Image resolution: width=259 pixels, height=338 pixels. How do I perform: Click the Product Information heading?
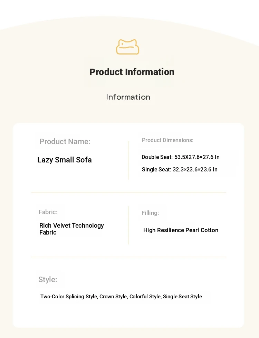click(x=132, y=72)
